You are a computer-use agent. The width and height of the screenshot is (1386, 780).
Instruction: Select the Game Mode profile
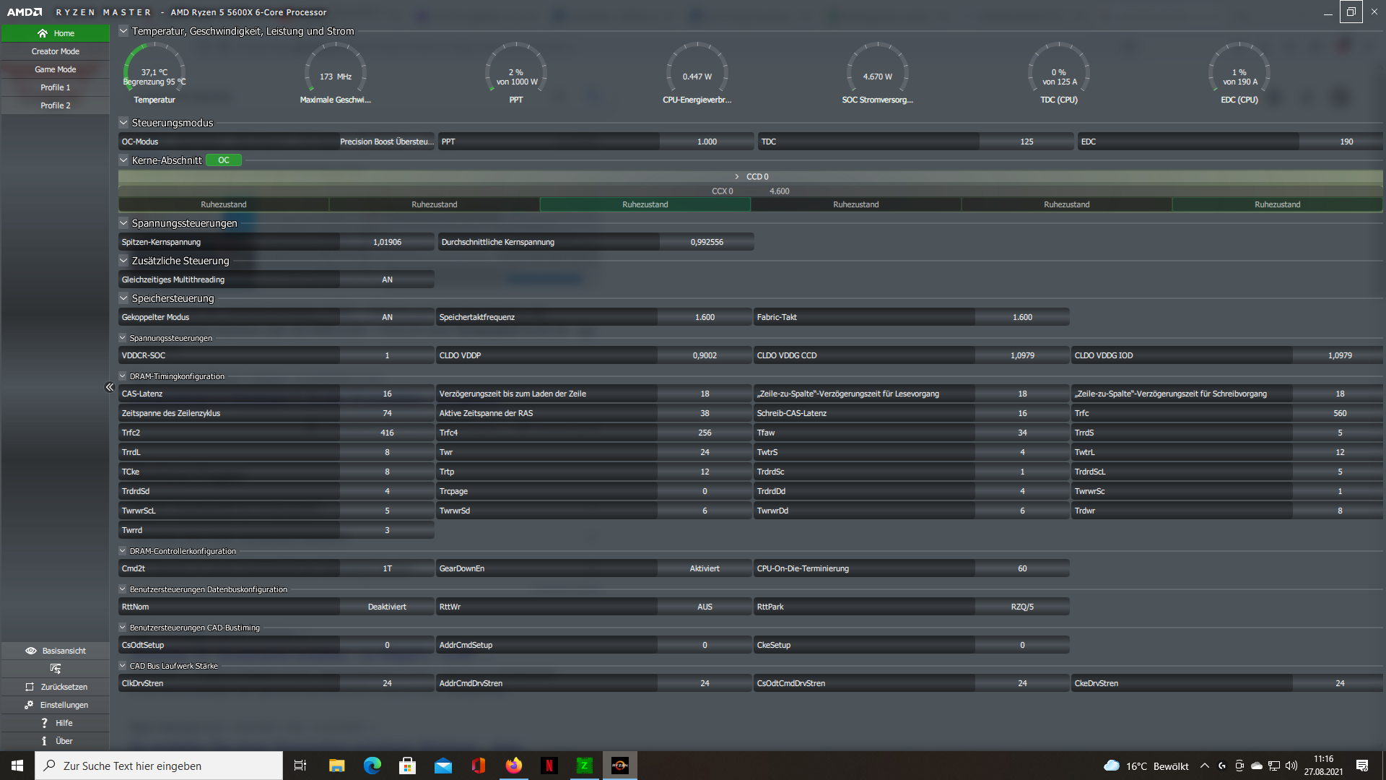pyautogui.click(x=56, y=69)
